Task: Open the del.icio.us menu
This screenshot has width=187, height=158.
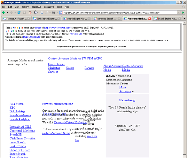Action: tap(36, 7)
